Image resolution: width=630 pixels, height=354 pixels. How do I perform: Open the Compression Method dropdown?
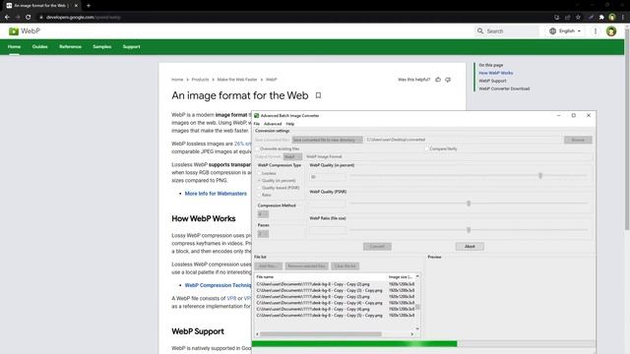[x=263, y=214]
